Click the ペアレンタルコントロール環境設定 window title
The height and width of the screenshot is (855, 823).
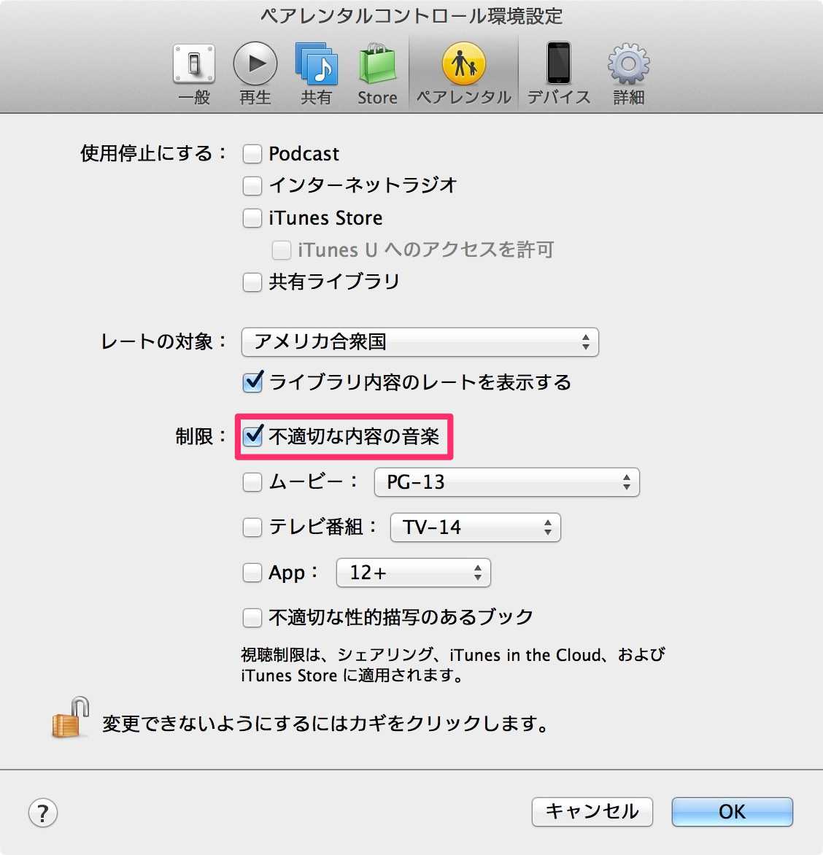coord(411,16)
